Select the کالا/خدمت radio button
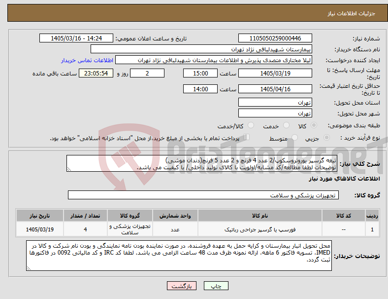 point(251,125)
